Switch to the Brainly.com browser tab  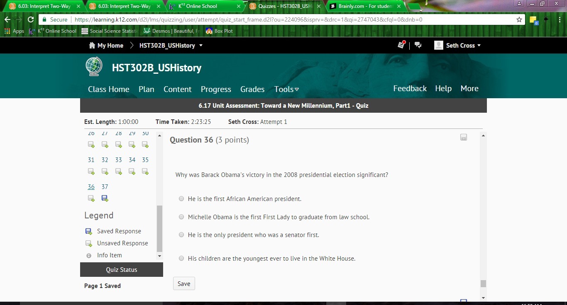coord(365,6)
